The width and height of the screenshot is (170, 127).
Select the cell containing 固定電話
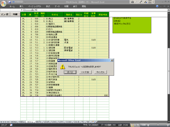pyautogui.click(x=69, y=48)
